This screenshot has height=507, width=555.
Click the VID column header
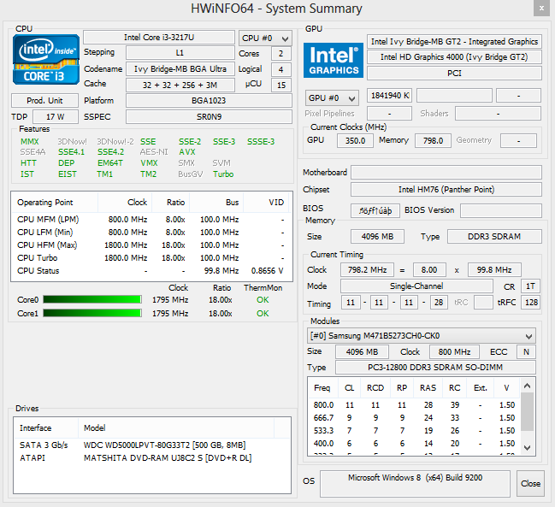coord(266,203)
